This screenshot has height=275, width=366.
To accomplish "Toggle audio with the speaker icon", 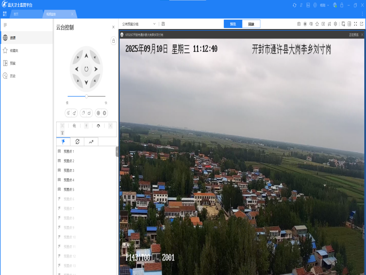I will [311, 24].
